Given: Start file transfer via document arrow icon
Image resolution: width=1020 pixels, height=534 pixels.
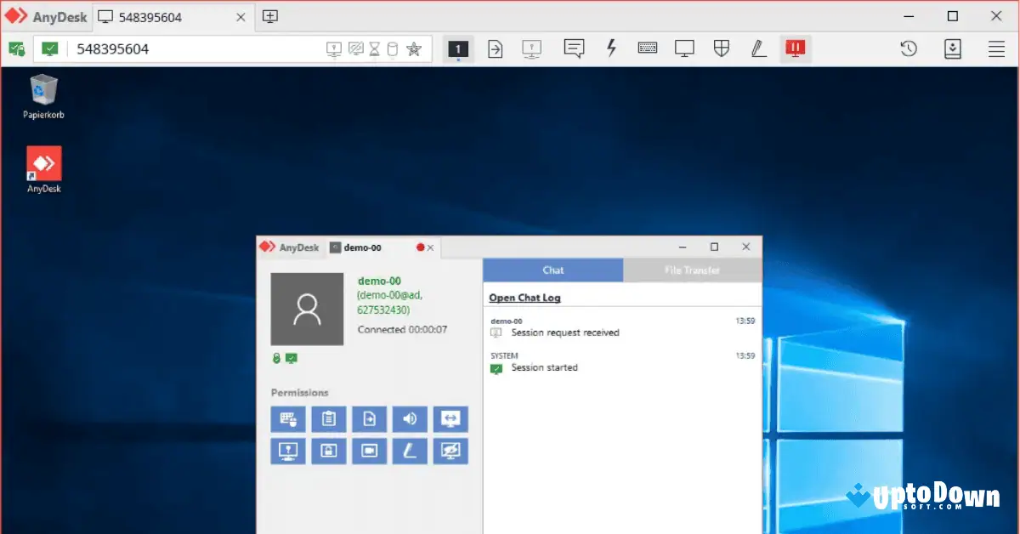Looking at the screenshot, I should click(495, 48).
